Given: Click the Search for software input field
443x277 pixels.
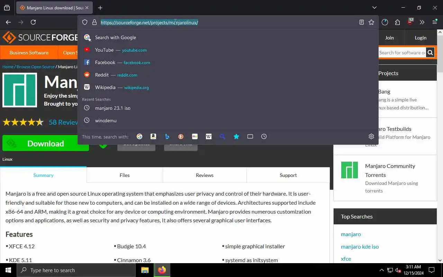Looking at the screenshot, I should (402, 53).
